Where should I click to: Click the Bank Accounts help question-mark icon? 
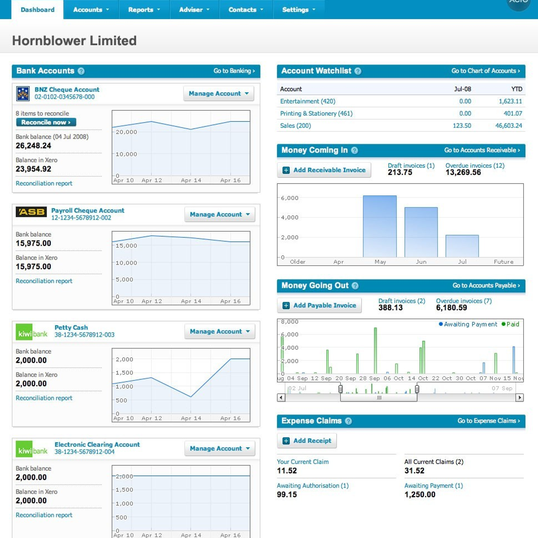[81, 71]
